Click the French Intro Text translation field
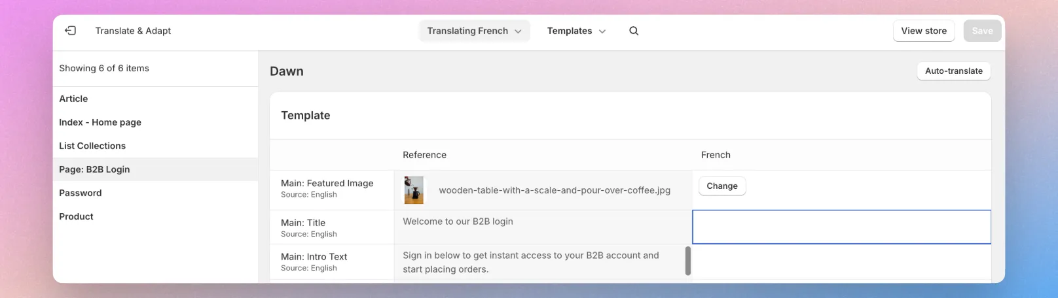Image resolution: width=1058 pixels, height=298 pixels. [x=841, y=262]
